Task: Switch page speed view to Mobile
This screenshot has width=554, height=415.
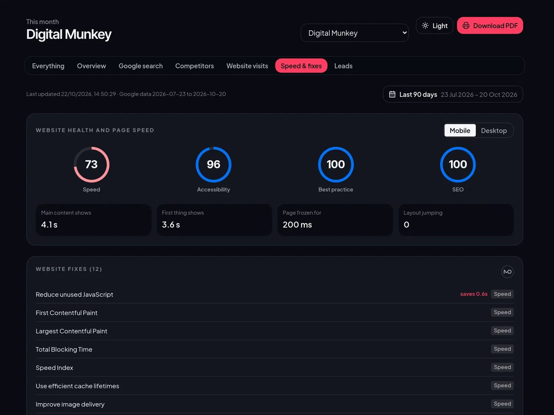Action: click(x=460, y=130)
